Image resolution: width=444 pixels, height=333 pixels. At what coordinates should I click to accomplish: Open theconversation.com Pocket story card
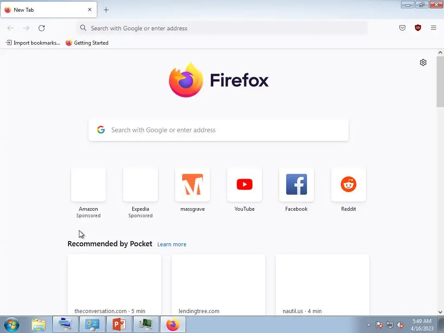point(114,284)
